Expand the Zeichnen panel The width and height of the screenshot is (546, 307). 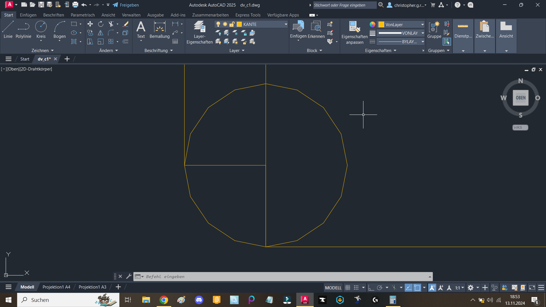coord(42,50)
